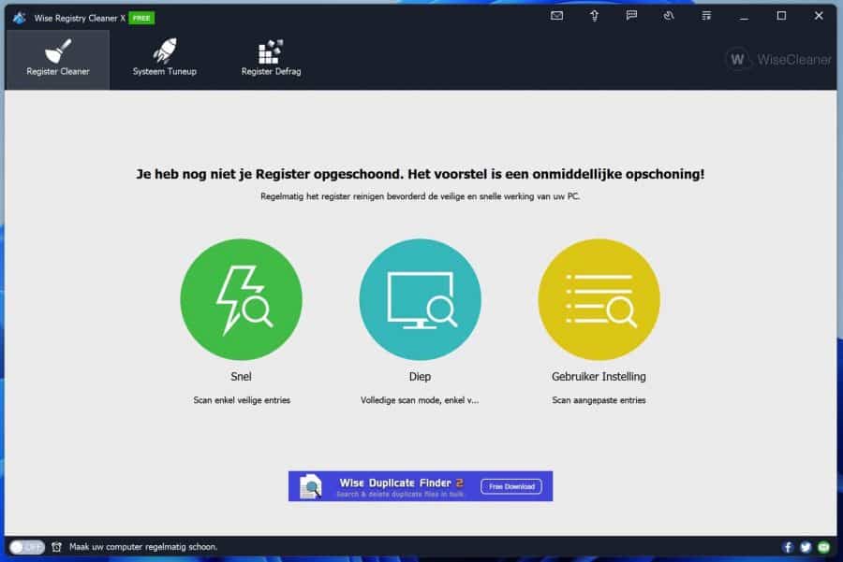Viewport: 843px width, 562px height.
Task: Click Free Download button in banner
Action: click(x=511, y=486)
